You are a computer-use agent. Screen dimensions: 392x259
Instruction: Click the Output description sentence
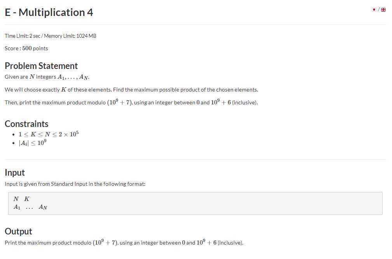point(124,243)
